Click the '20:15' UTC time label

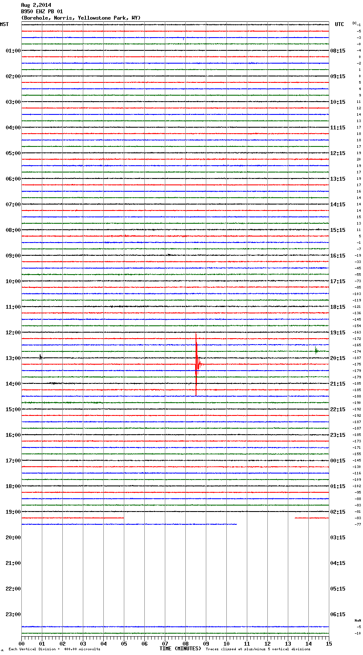pos(338,358)
